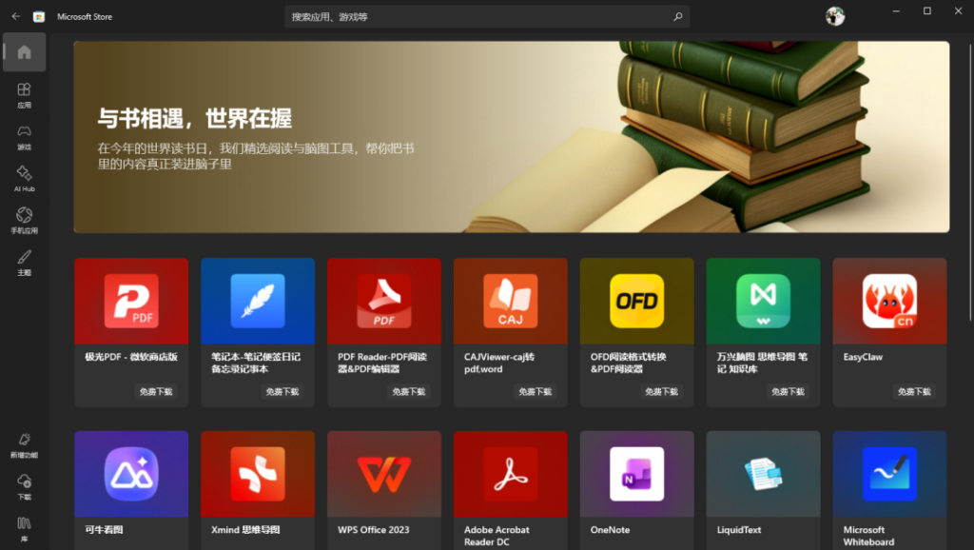Click the CAJViewer-caj转pdf,word title
Image resolution: width=974 pixels, height=550 pixels.
point(499,363)
